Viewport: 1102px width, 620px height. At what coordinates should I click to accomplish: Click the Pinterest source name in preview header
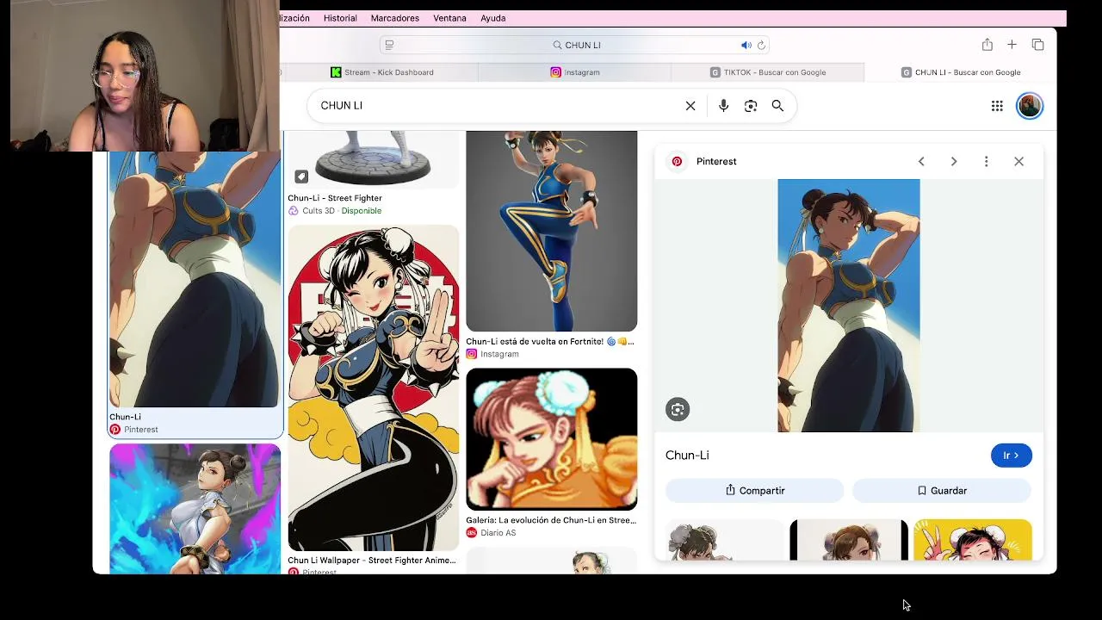[716, 161]
